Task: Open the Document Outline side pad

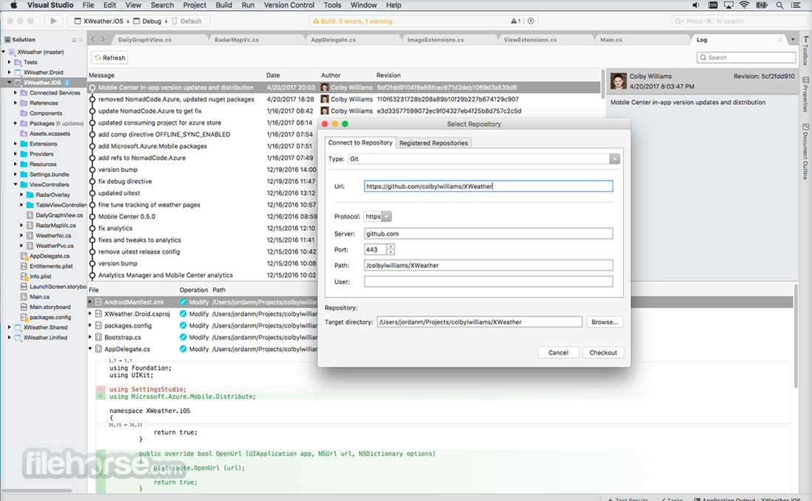Action: pyautogui.click(x=806, y=151)
